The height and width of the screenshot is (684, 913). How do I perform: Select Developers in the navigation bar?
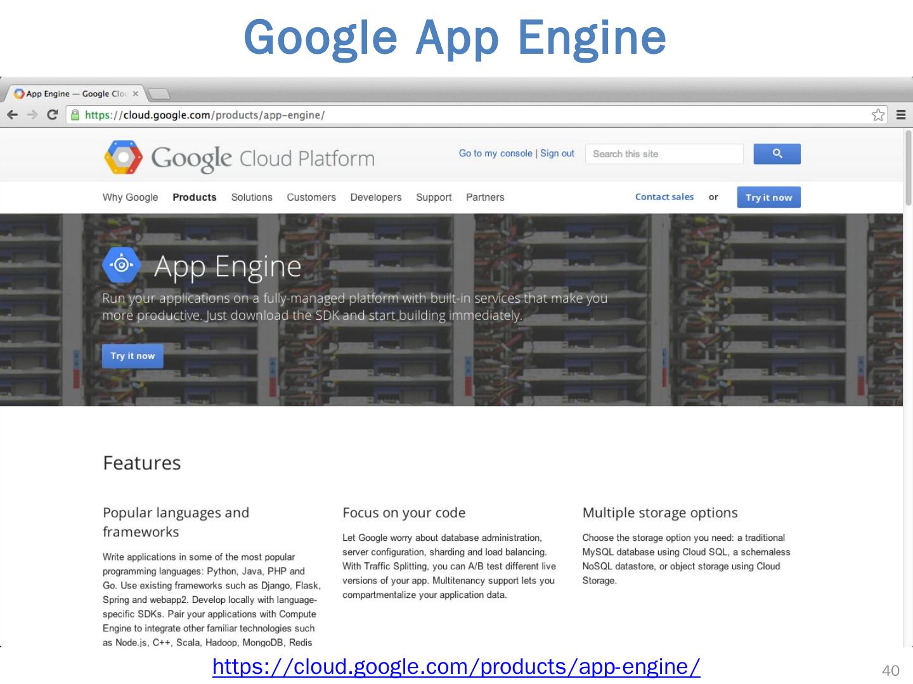[376, 197]
